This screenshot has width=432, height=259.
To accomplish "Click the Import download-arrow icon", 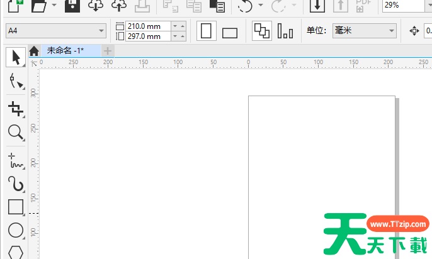I will pos(317,6).
